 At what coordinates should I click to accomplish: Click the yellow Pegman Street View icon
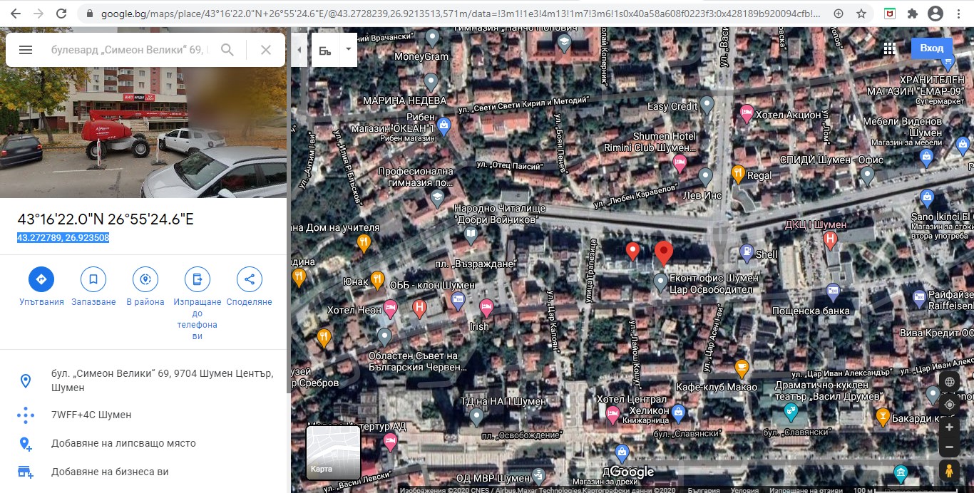(949, 470)
